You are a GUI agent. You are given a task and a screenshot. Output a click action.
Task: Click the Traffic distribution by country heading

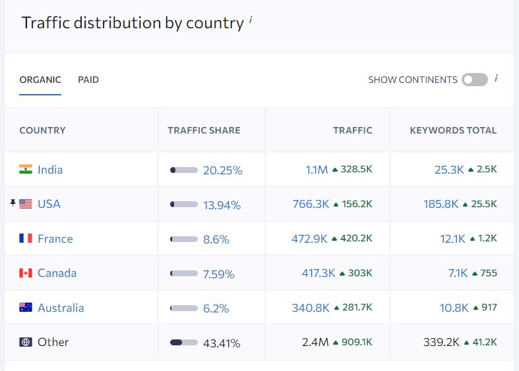click(133, 23)
